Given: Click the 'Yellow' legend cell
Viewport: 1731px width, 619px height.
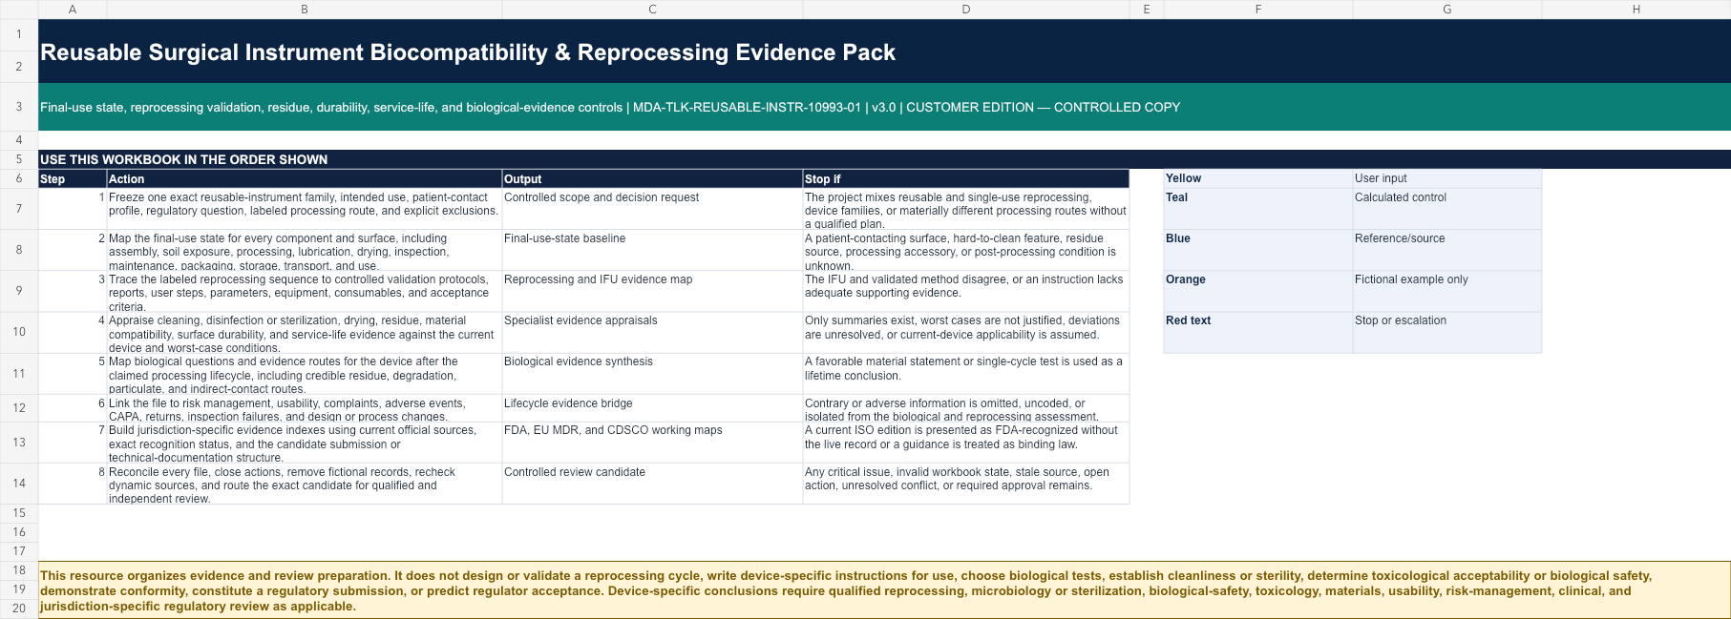Looking at the screenshot, I should [1258, 178].
